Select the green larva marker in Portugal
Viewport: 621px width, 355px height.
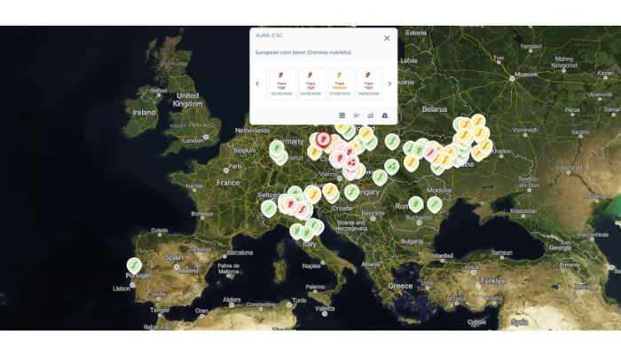click(134, 266)
